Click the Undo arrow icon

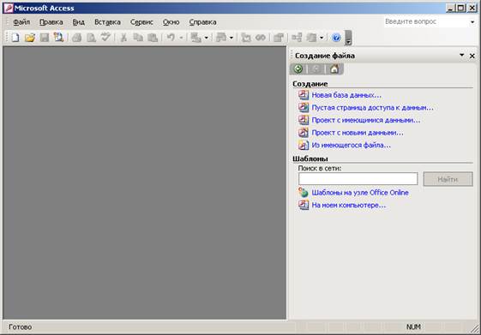point(171,38)
